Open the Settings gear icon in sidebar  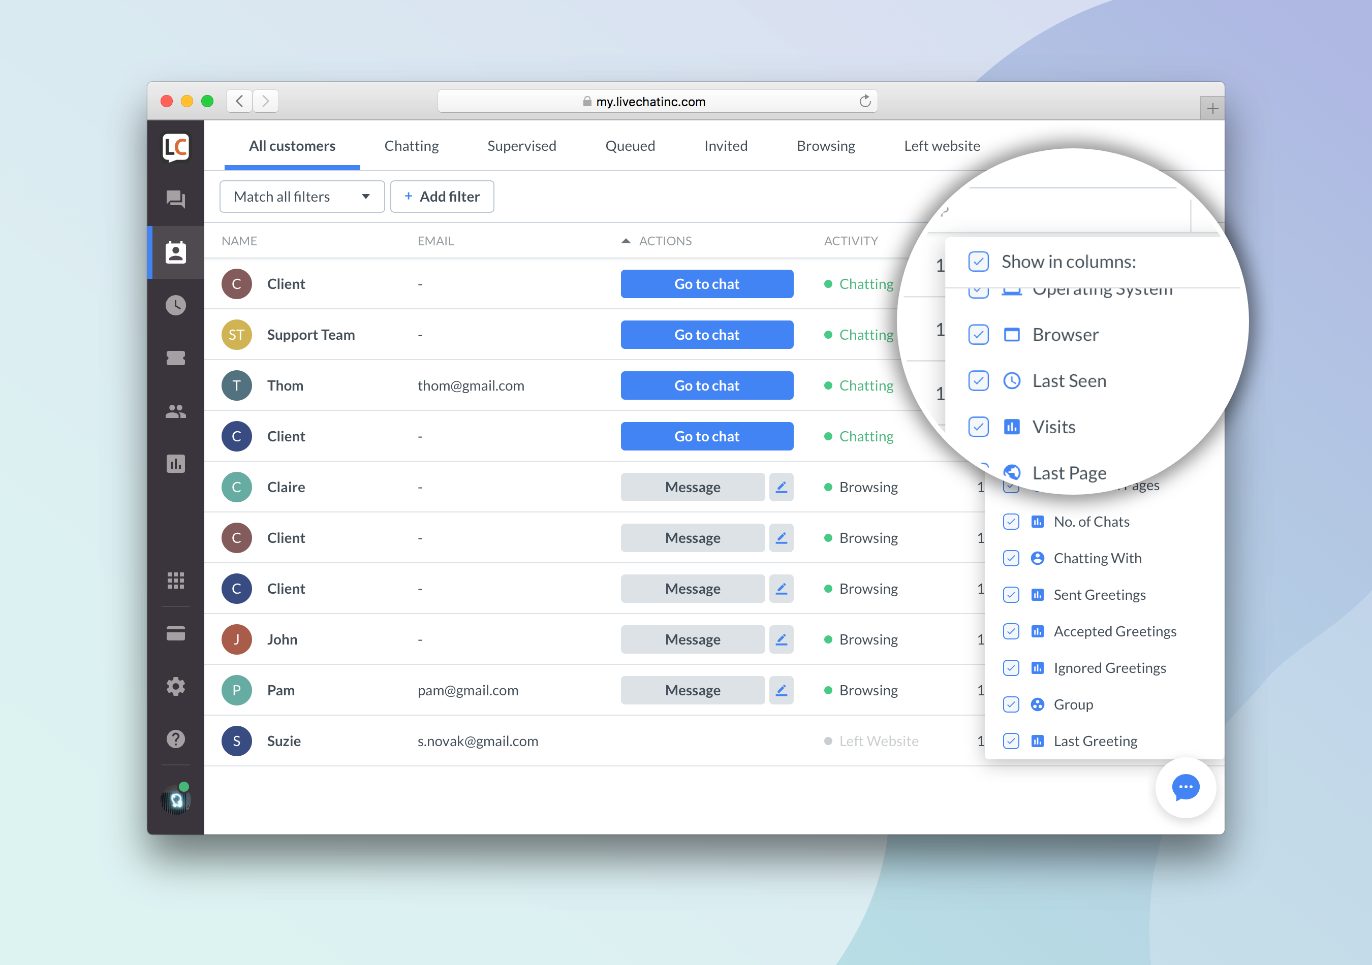(175, 685)
